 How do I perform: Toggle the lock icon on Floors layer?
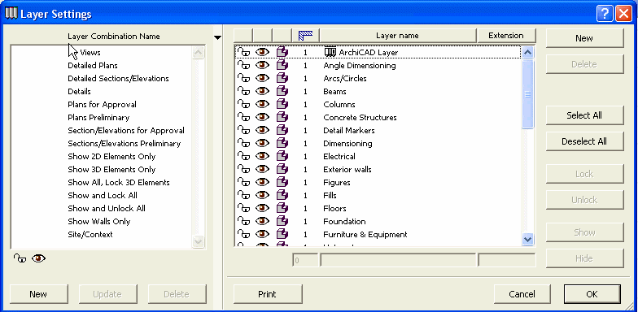pos(244,208)
